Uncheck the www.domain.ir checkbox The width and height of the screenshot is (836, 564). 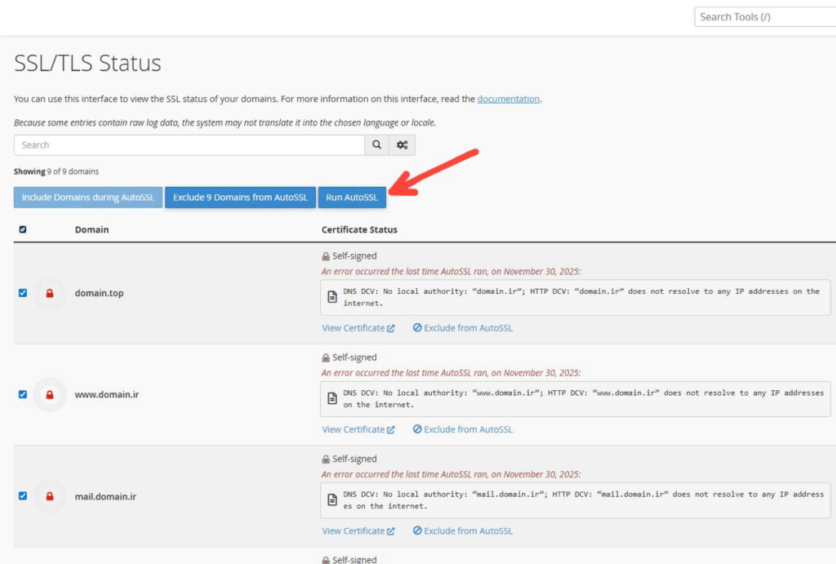[23, 394]
